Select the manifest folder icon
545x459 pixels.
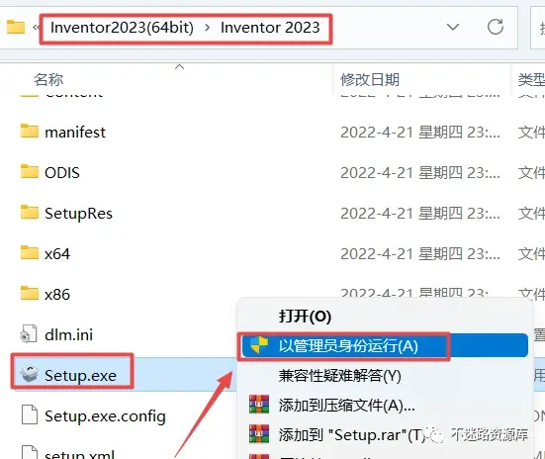click(x=30, y=132)
